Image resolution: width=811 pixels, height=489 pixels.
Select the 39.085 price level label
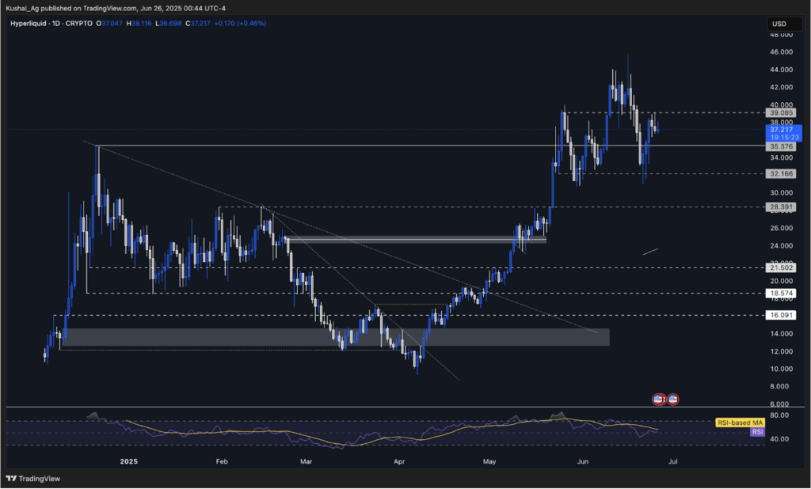[x=781, y=112]
